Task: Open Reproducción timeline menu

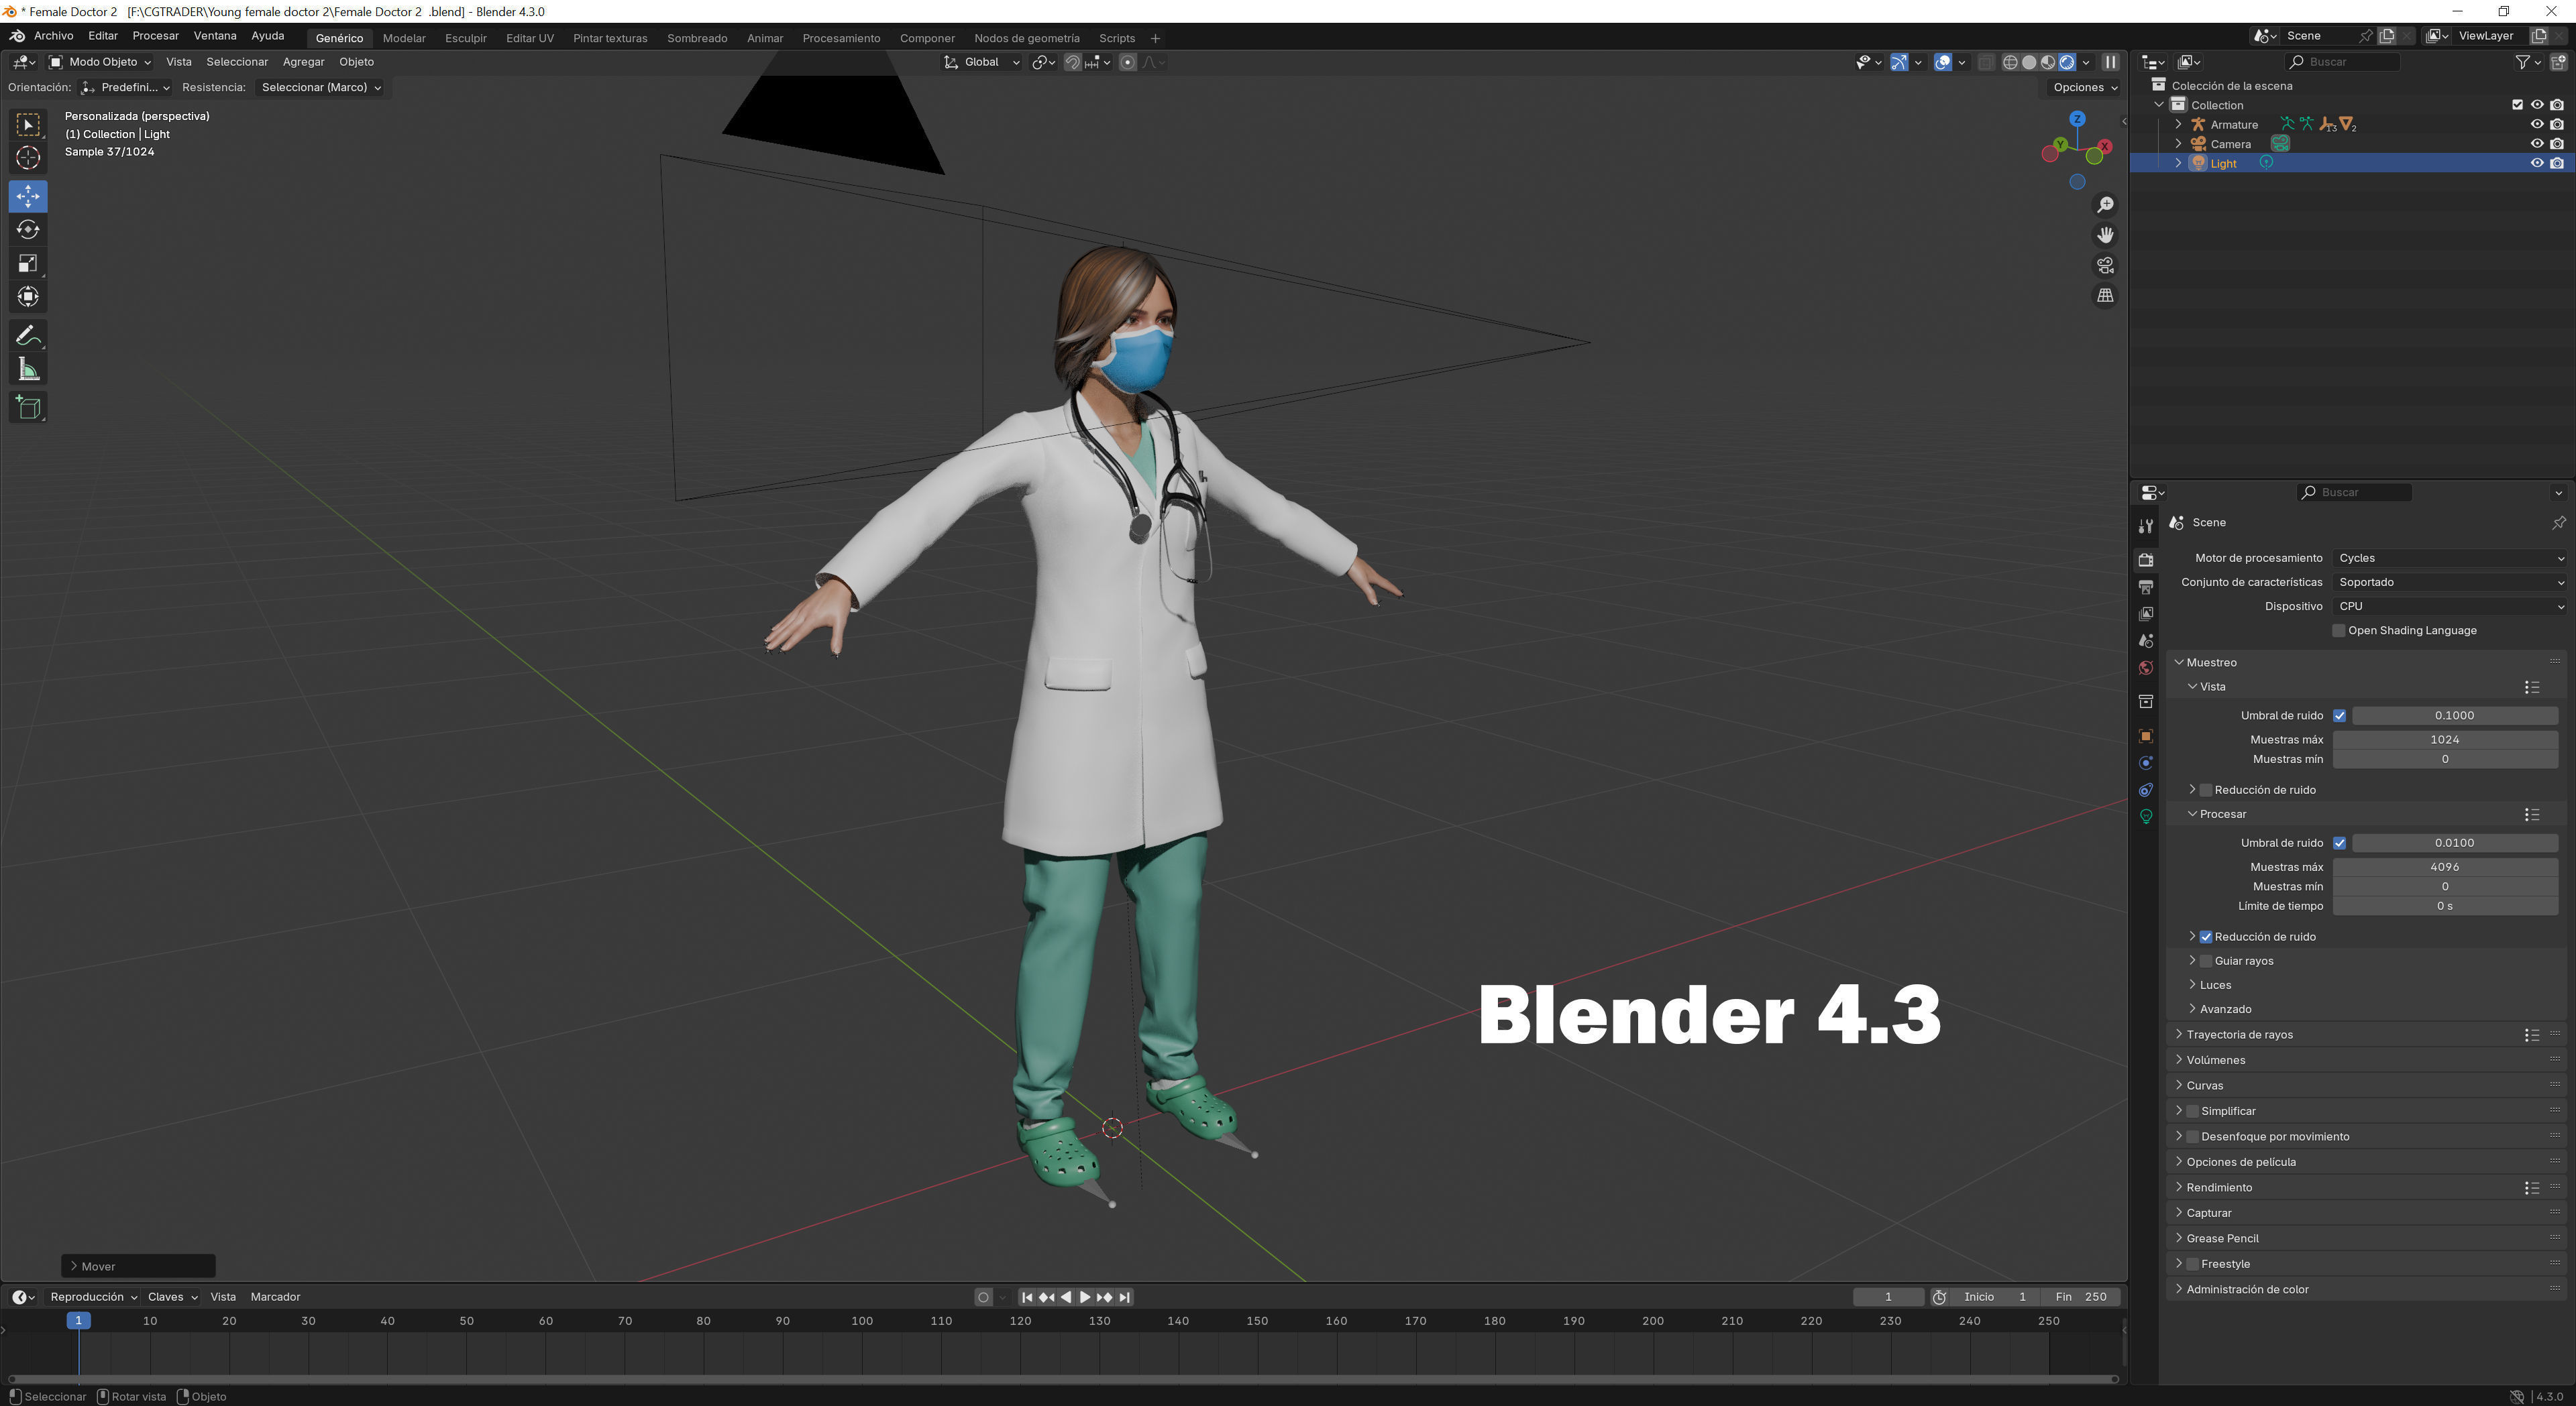Action: click(94, 1297)
